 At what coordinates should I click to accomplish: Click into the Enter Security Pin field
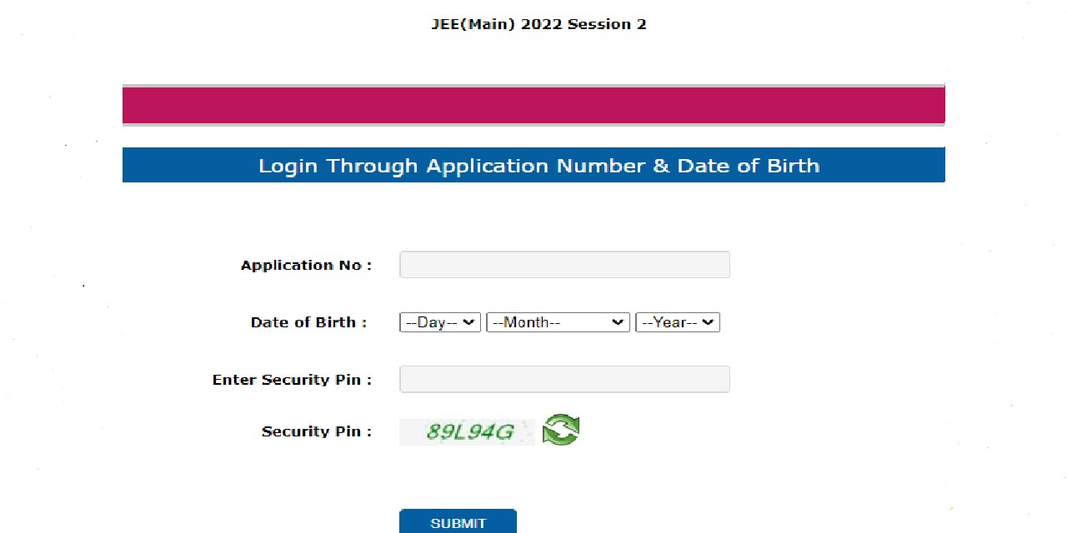pos(564,379)
